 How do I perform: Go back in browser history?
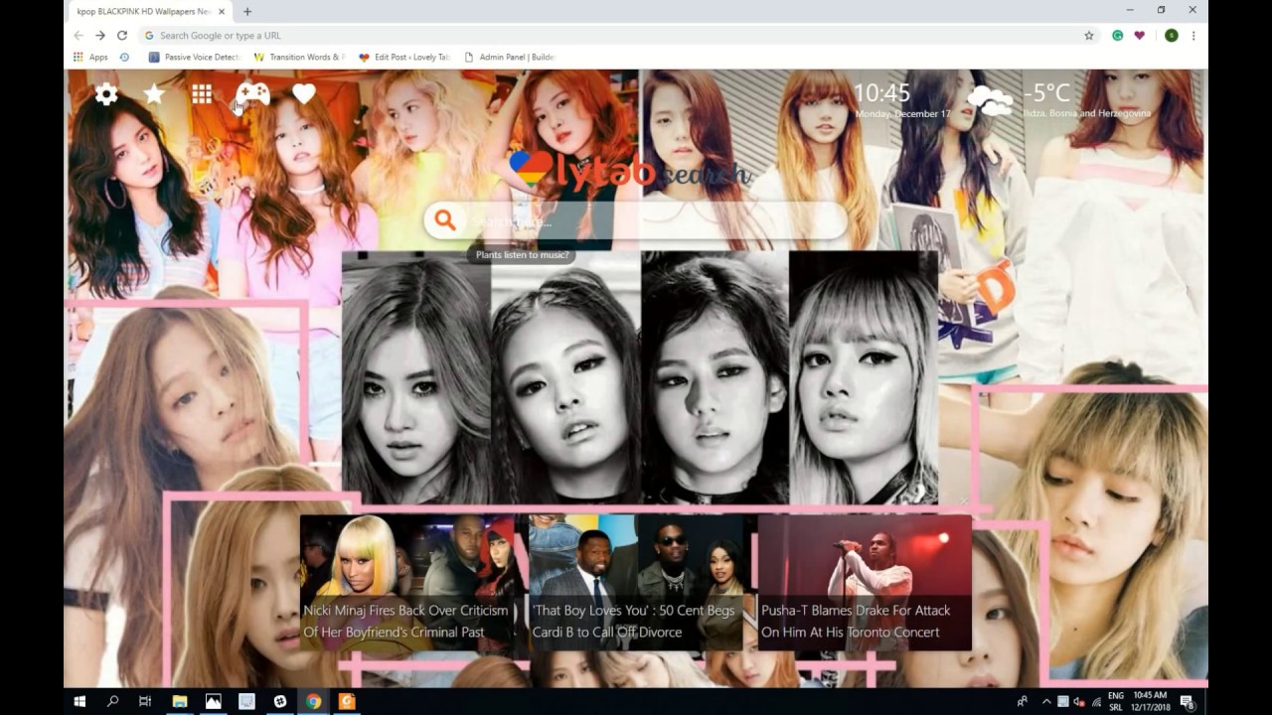pyautogui.click(x=79, y=35)
